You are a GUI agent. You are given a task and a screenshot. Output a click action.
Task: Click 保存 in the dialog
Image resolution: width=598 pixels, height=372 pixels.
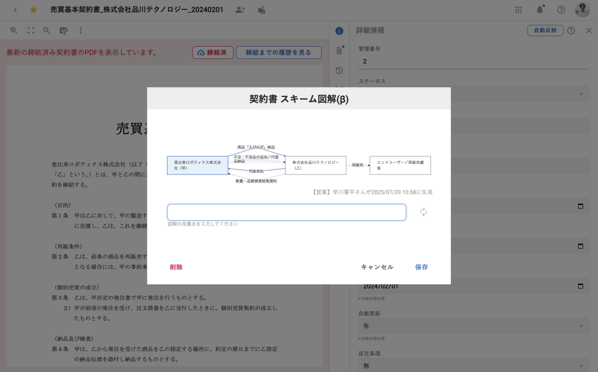422,267
